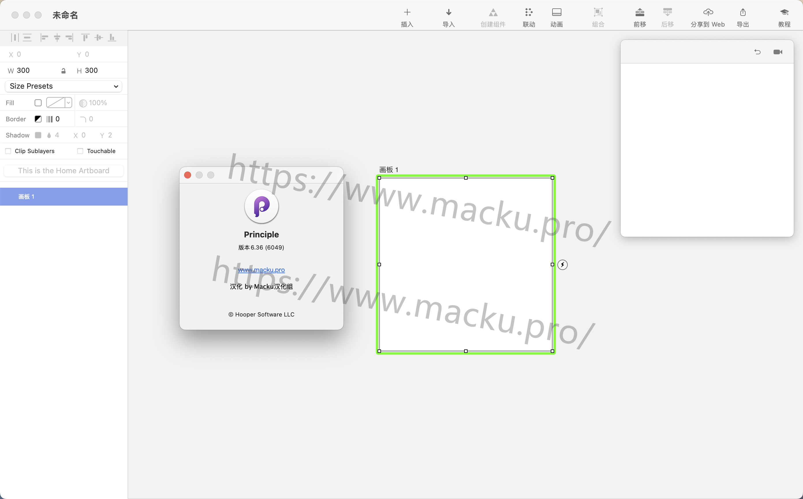Viewport: 803px width, 499px height.
Task: Close the About Principle window
Action: click(188, 175)
